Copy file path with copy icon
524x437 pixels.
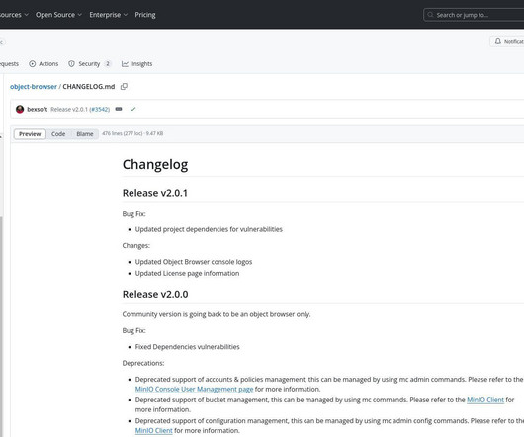[x=124, y=87]
